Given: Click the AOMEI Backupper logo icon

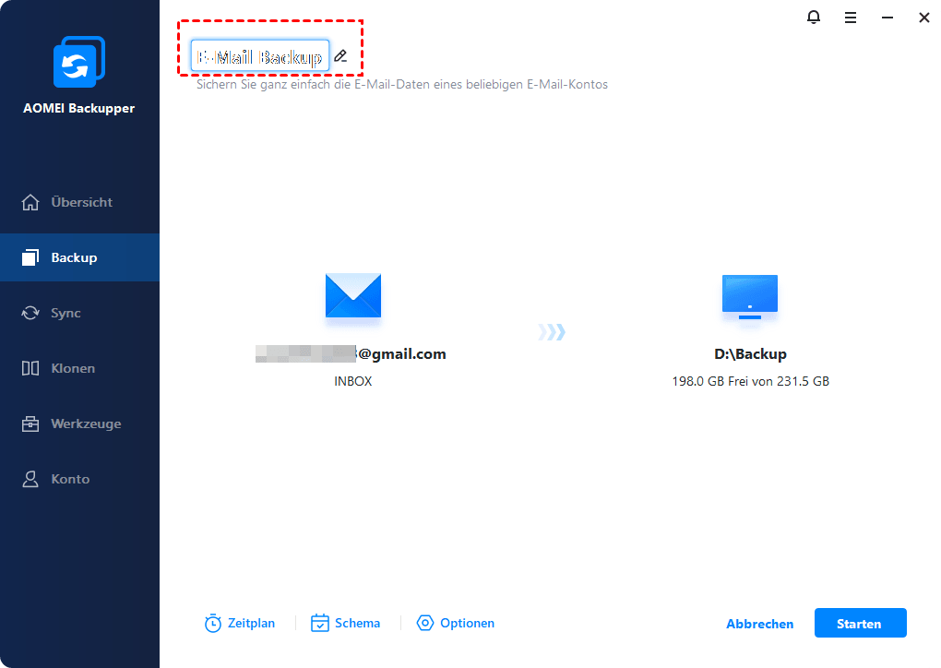Looking at the screenshot, I should tap(79, 62).
